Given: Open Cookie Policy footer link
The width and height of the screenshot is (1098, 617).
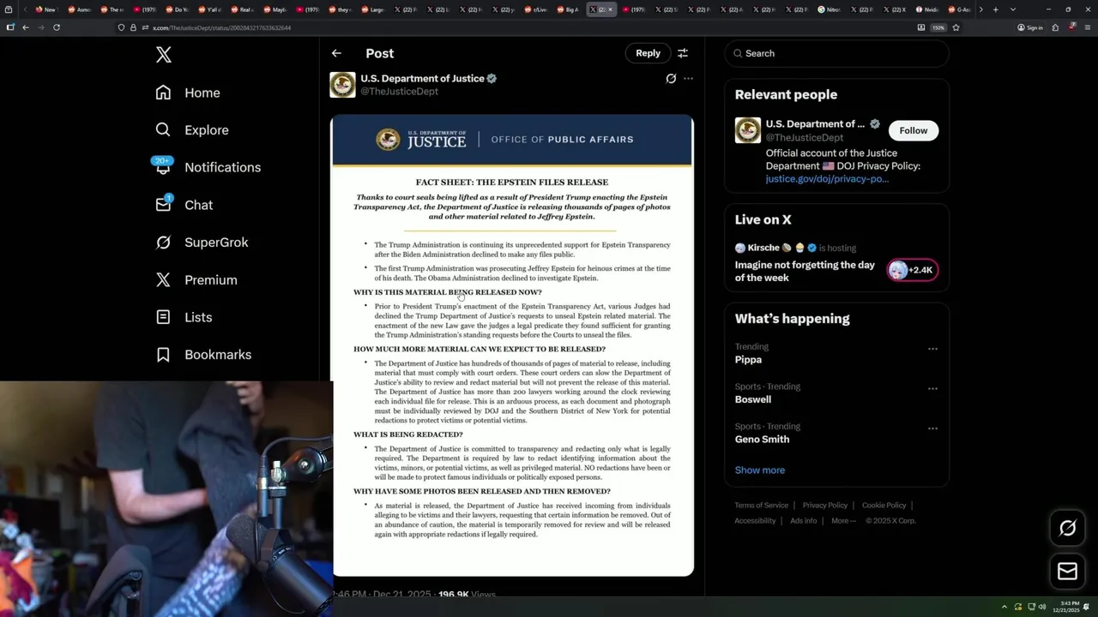Looking at the screenshot, I should point(884,506).
